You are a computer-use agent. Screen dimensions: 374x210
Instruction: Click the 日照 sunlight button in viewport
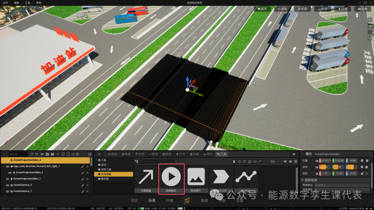[342, 9]
